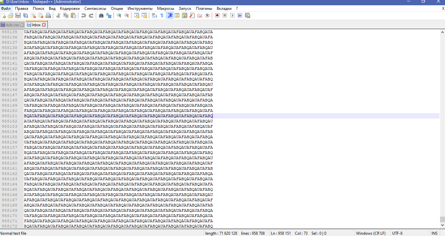The height and width of the screenshot is (236, 445).
Task: Click the Print toolbar icon
Action: pos(48,15)
